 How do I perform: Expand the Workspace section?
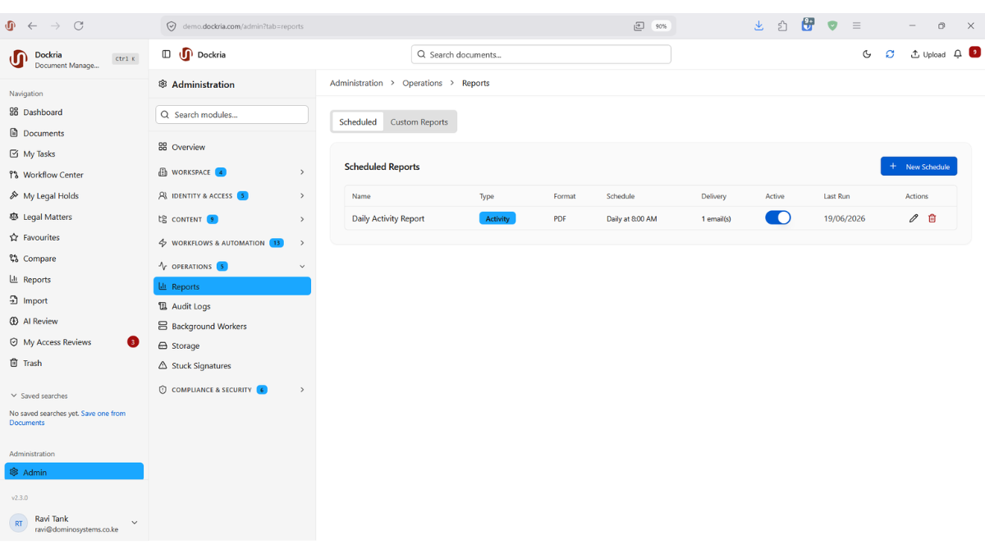(232, 172)
